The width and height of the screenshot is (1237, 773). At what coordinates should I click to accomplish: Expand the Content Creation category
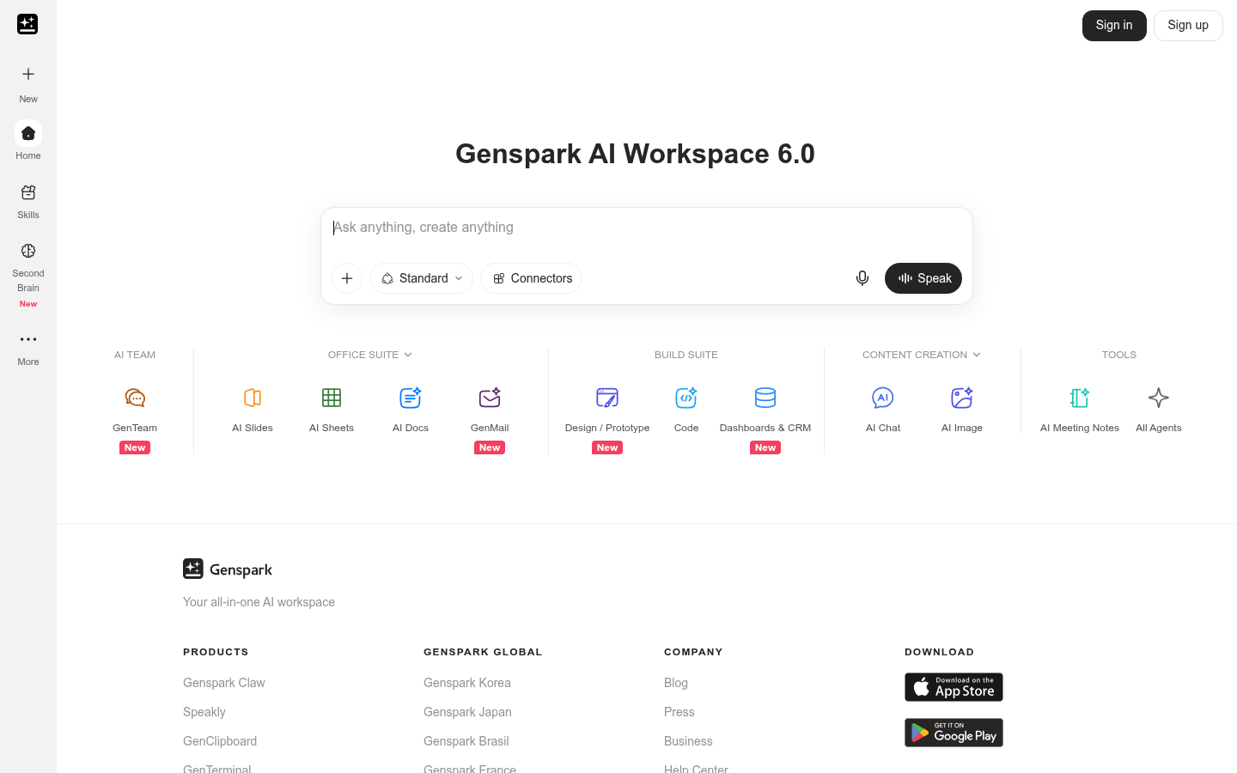pyautogui.click(x=922, y=355)
